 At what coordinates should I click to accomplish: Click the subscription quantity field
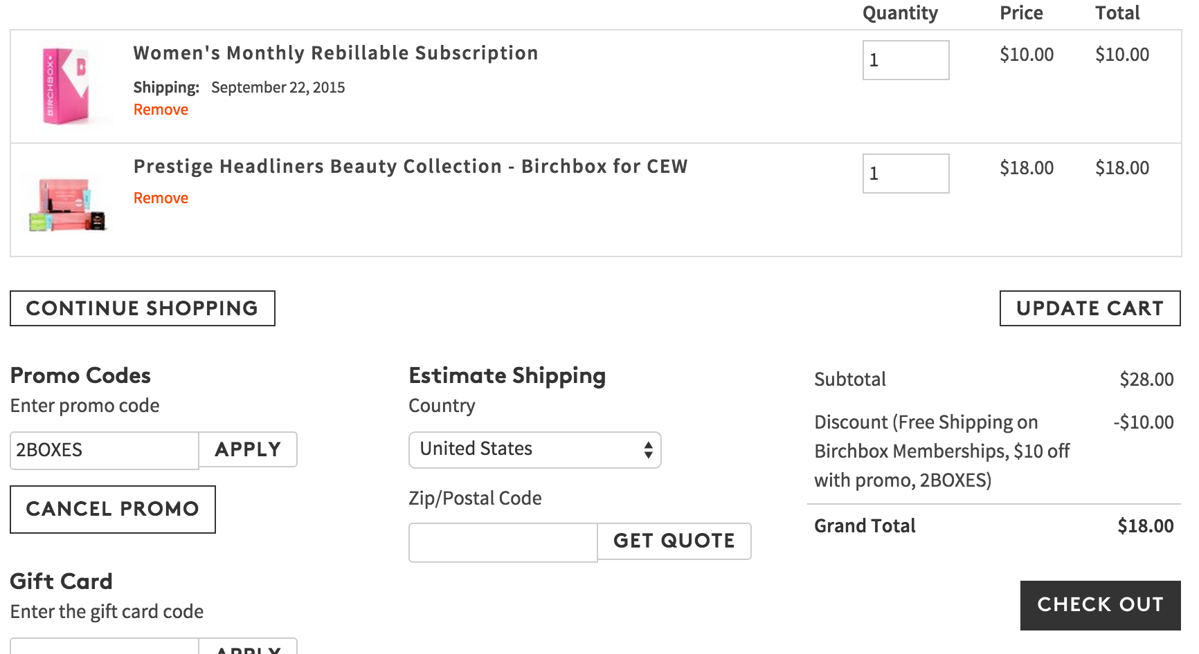pos(905,60)
